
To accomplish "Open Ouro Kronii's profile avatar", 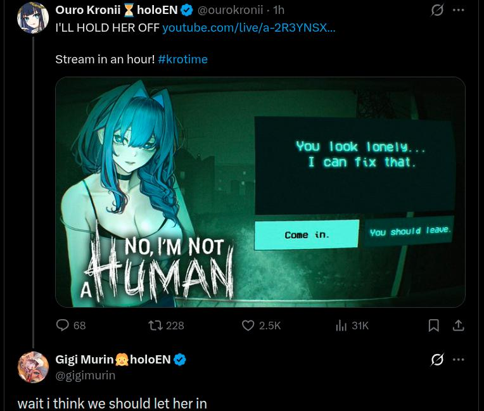I will [x=33, y=17].
